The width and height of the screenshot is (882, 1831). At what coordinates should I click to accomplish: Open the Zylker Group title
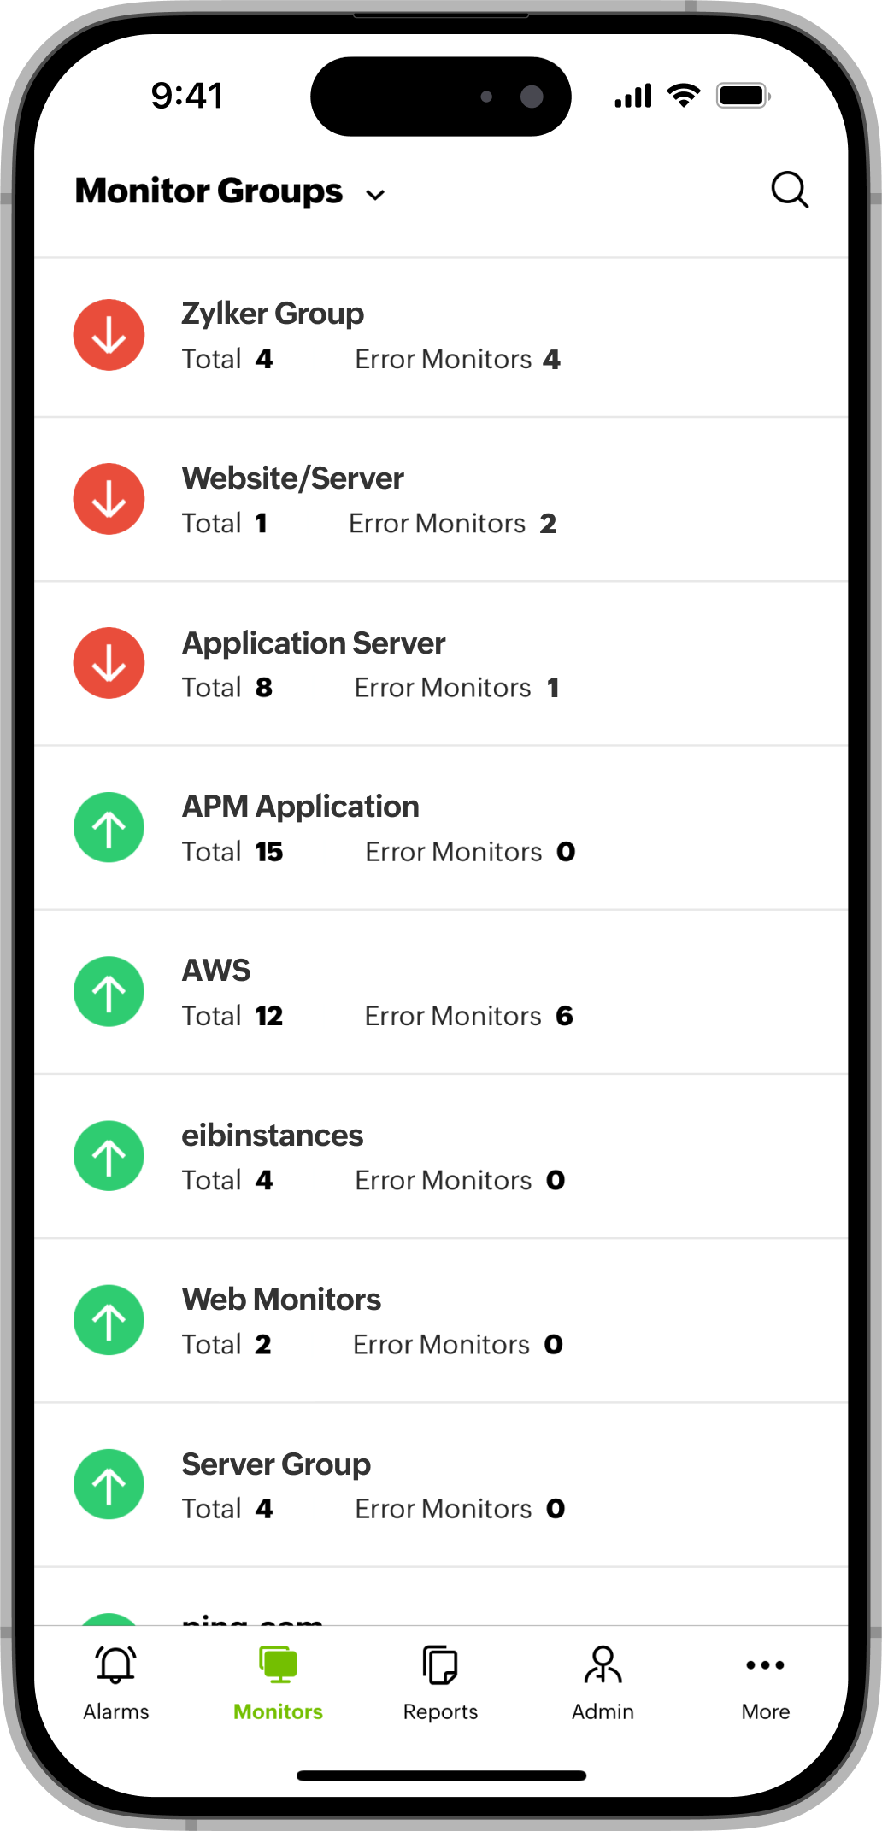(x=273, y=314)
